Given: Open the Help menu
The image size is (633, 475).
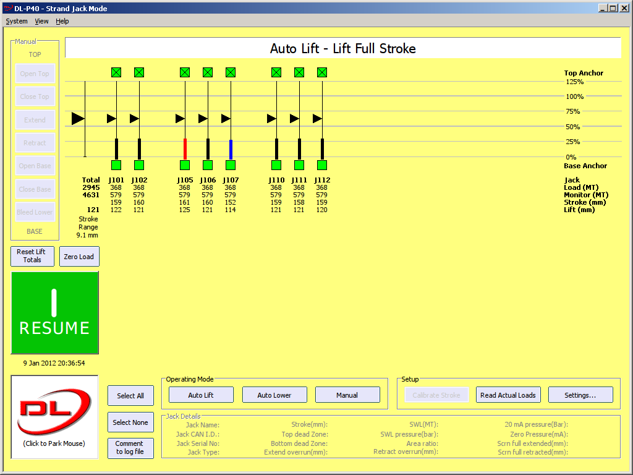Looking at the screenshot, I should click(x=62, y=21).
